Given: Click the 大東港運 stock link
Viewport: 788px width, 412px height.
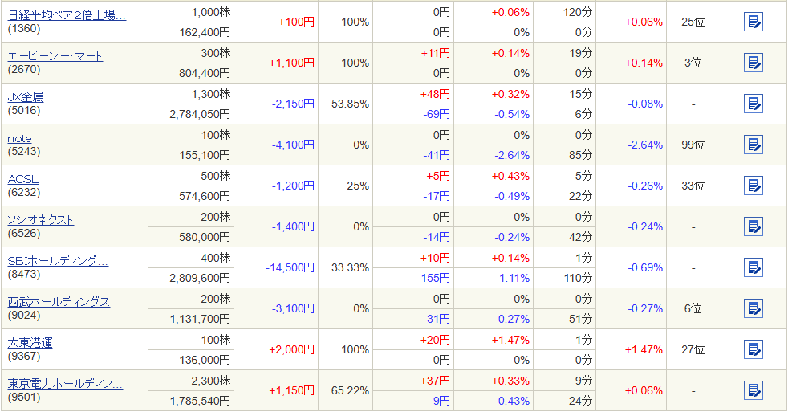Looking at the screenshot, I should coord(30,343).
